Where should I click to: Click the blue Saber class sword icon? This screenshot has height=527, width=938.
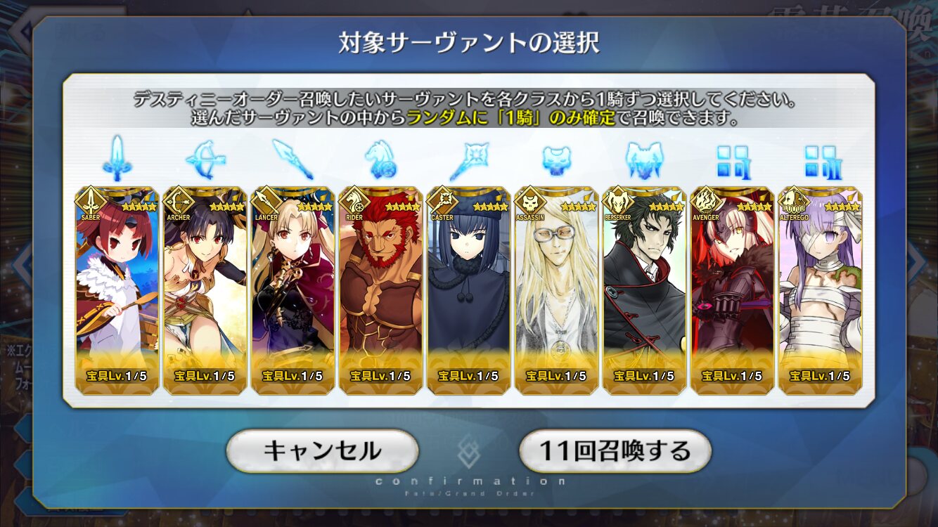117,159
